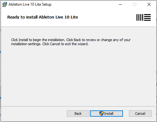This screenshot has width=157, height=122.
Task: Click the vertical bars of Ableton logo
Action: tap(140, 17)
